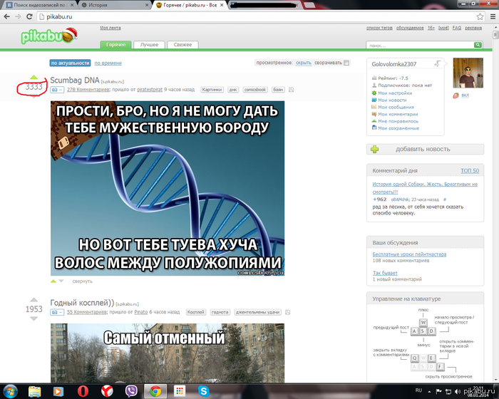Click the green plus добавить новость button

tap(424, 149)
